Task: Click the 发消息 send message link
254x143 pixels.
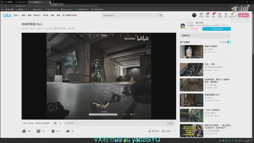Action: pyautogui.click(x=200, y=23)
